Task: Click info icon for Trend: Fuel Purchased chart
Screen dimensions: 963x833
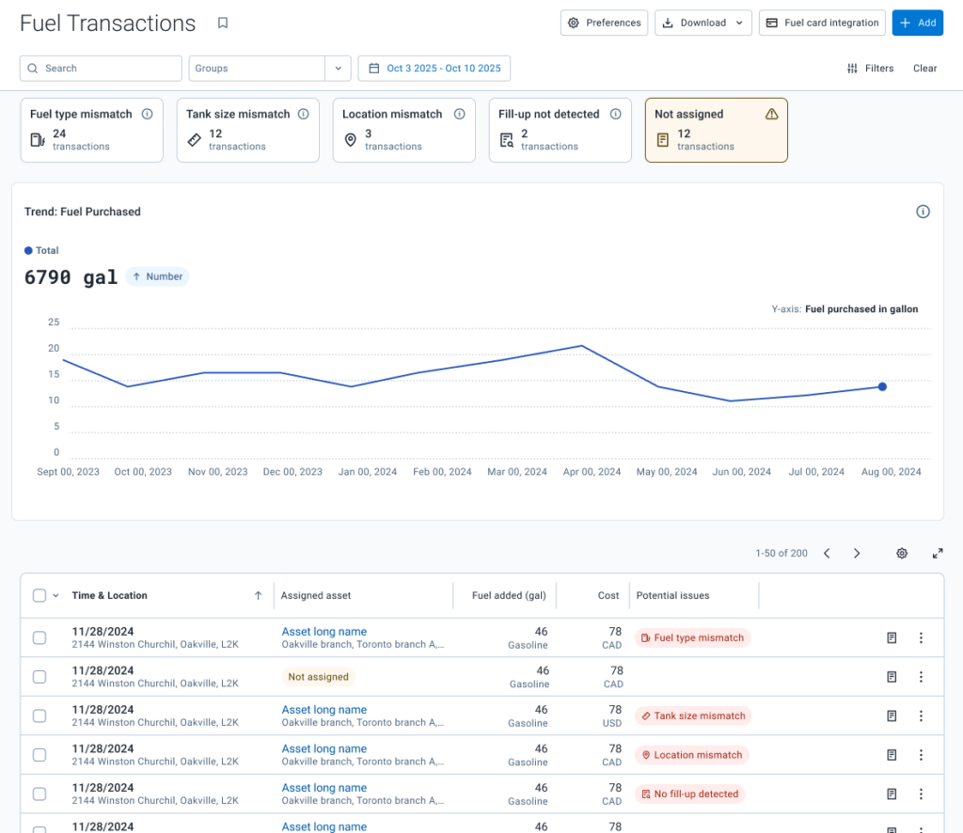Action: click(x=923, y=212)
